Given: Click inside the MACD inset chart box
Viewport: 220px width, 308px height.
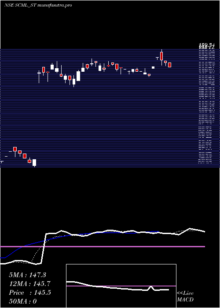Looking at the screenshot, I should pyautogui.click(x=121, y=286).
